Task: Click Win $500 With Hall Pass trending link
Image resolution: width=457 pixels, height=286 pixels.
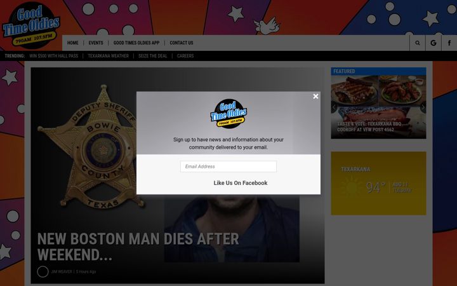Action: [53, 56]
